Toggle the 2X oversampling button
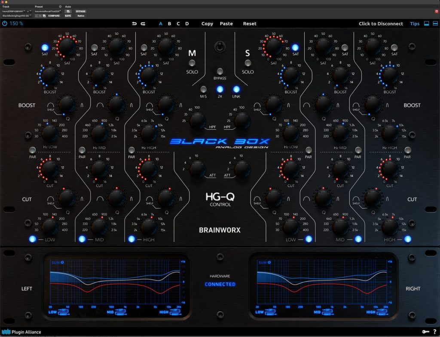The height and width of the screenshot is (337, 440). pyautogui.click(x=220, y=89)
